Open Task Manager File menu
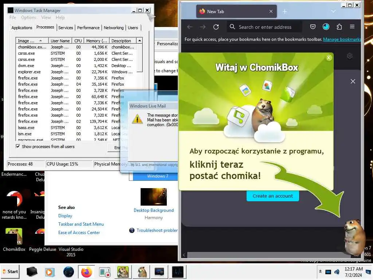Screen dimensions: 373x280 (x=13, y=17)
